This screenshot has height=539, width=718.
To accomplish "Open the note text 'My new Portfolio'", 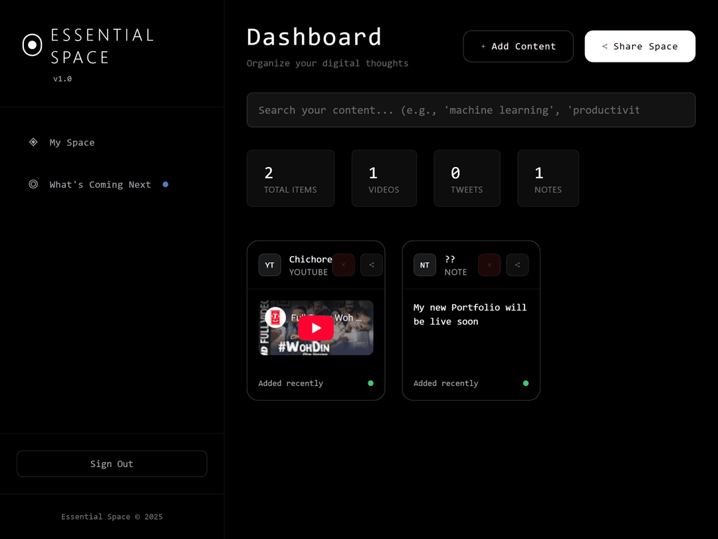I will click(x=469, y=314).
